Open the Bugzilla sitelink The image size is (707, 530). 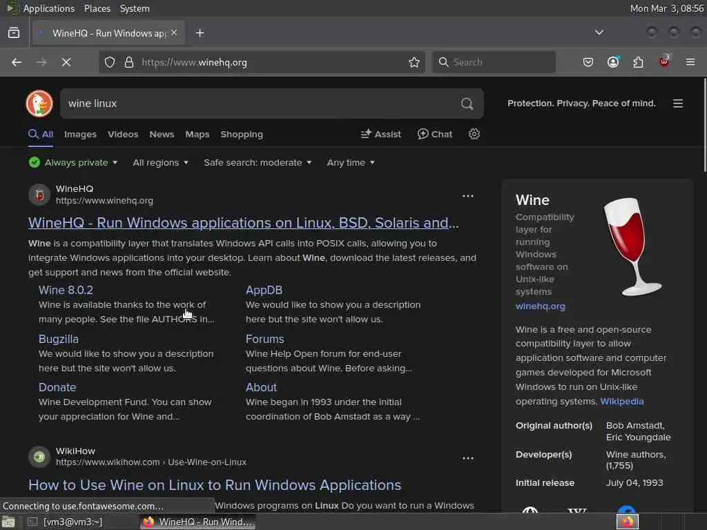coord(58,339)
